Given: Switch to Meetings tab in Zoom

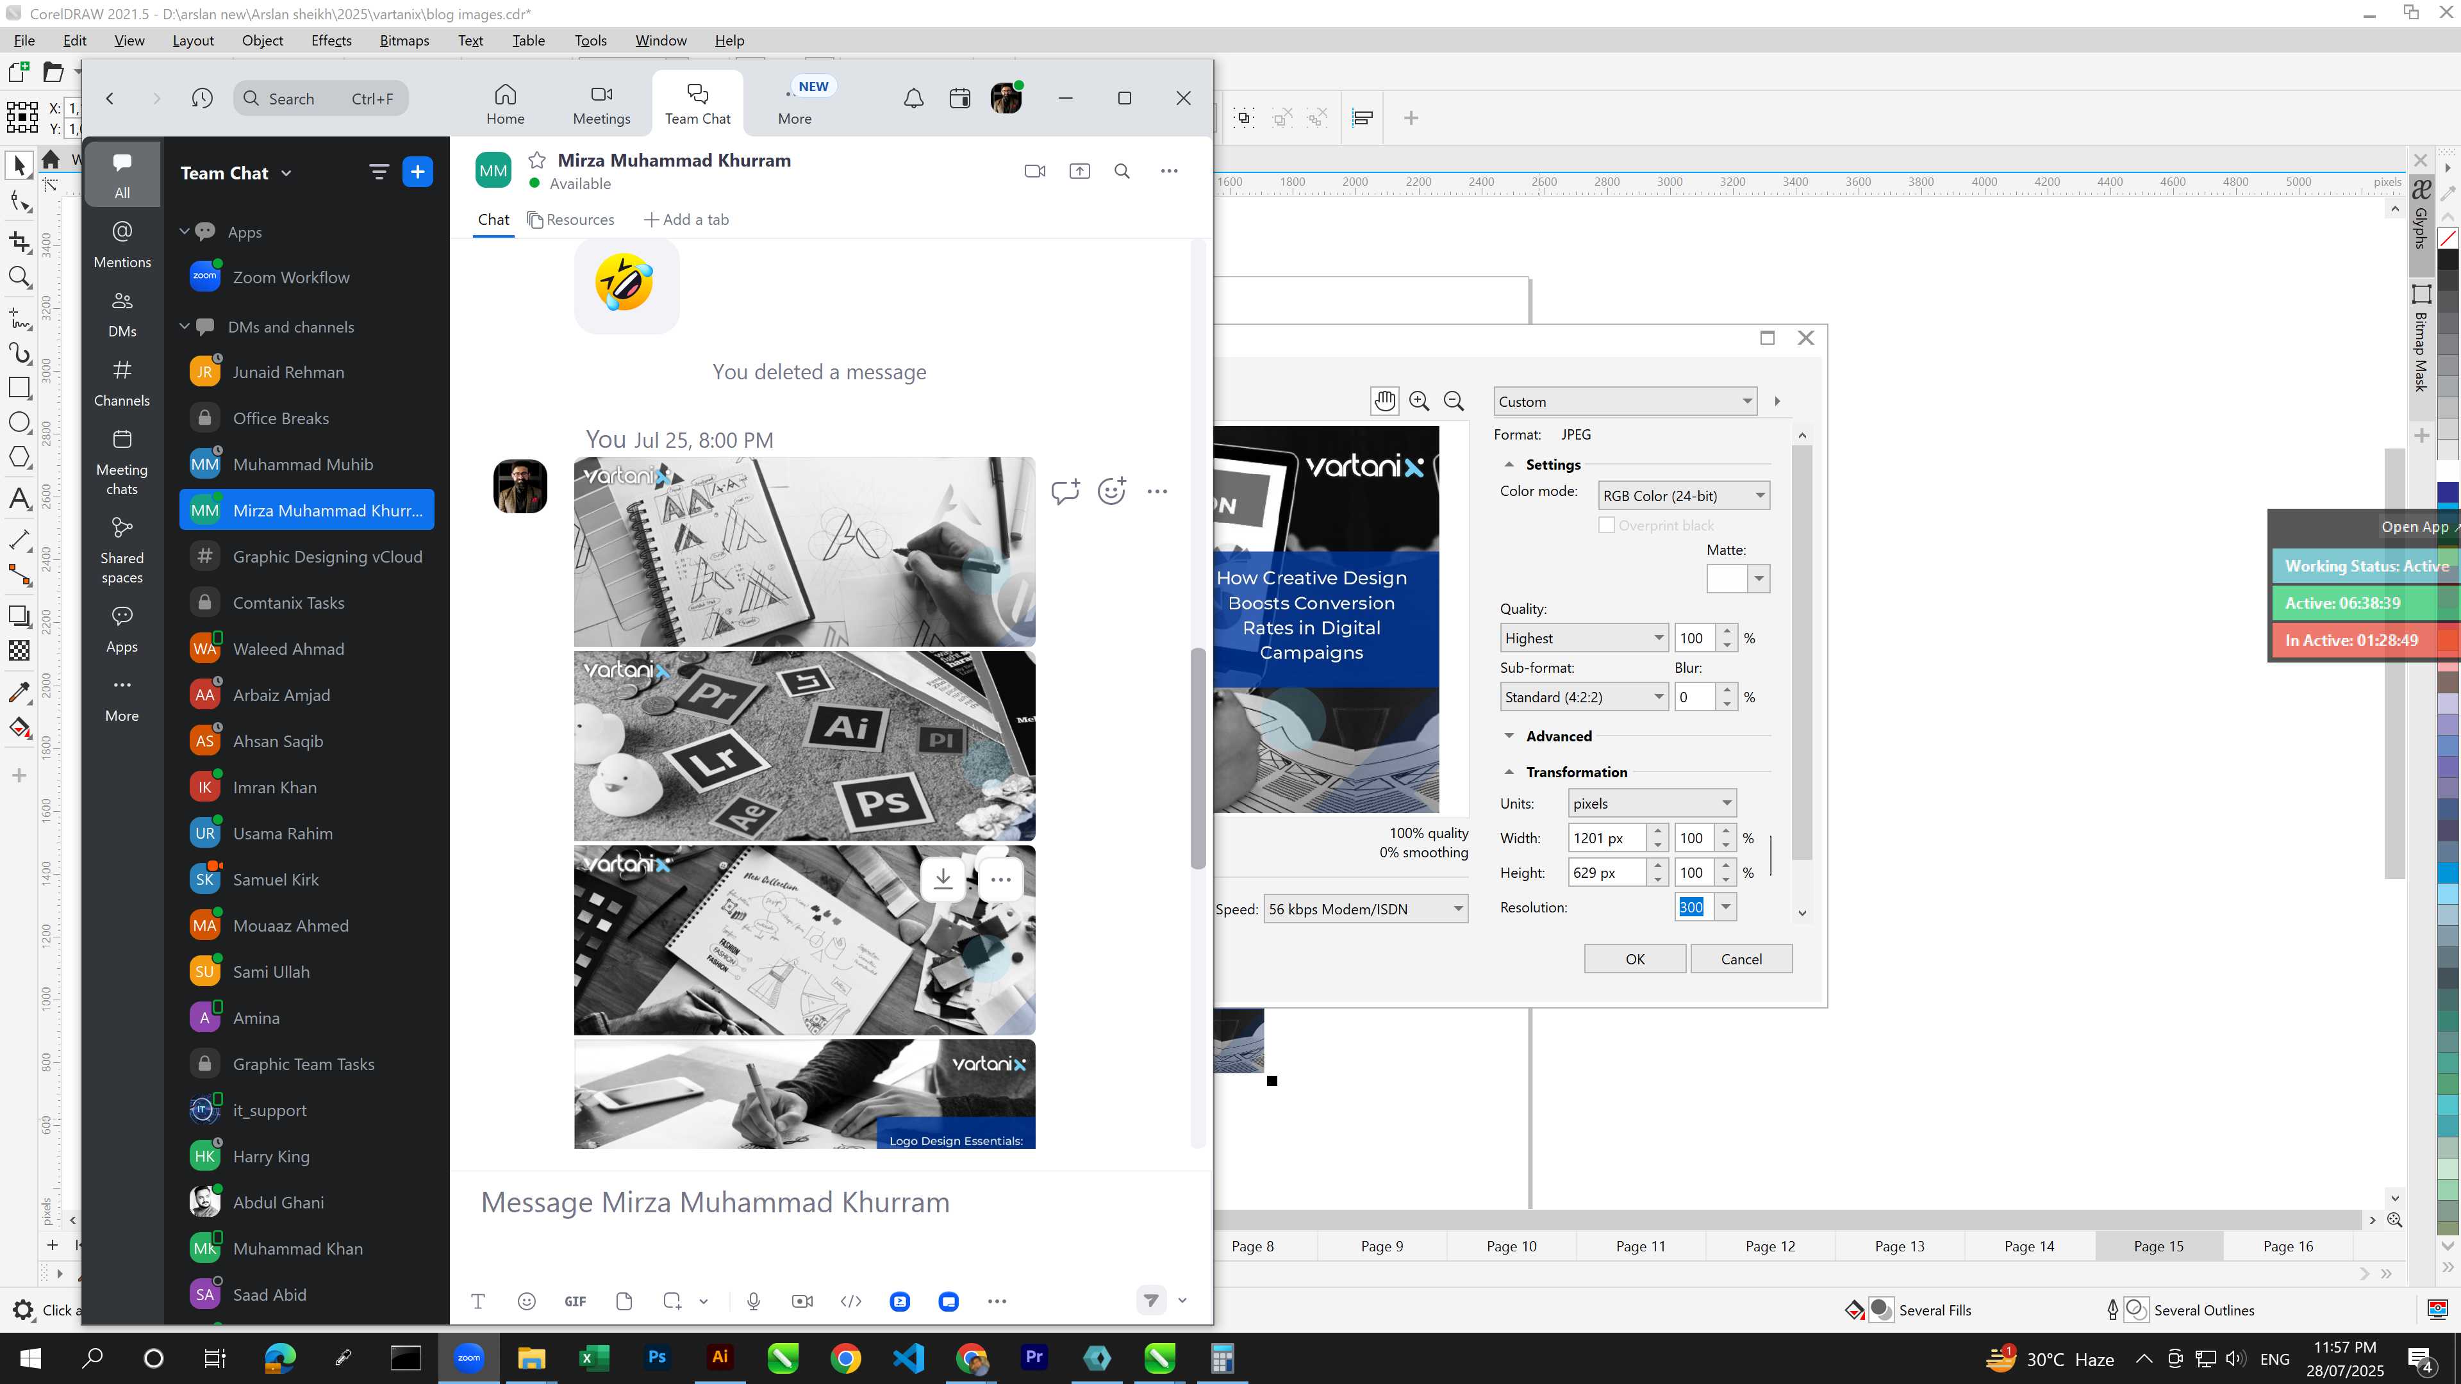Looking at the screenshot, I should (601, 104).
